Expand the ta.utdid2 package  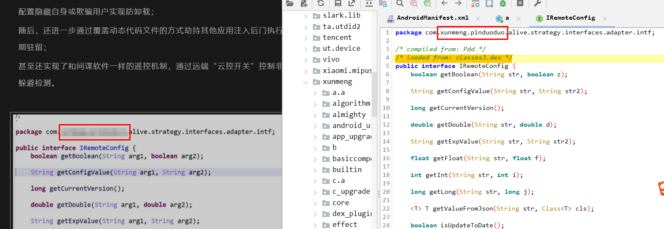306,27
